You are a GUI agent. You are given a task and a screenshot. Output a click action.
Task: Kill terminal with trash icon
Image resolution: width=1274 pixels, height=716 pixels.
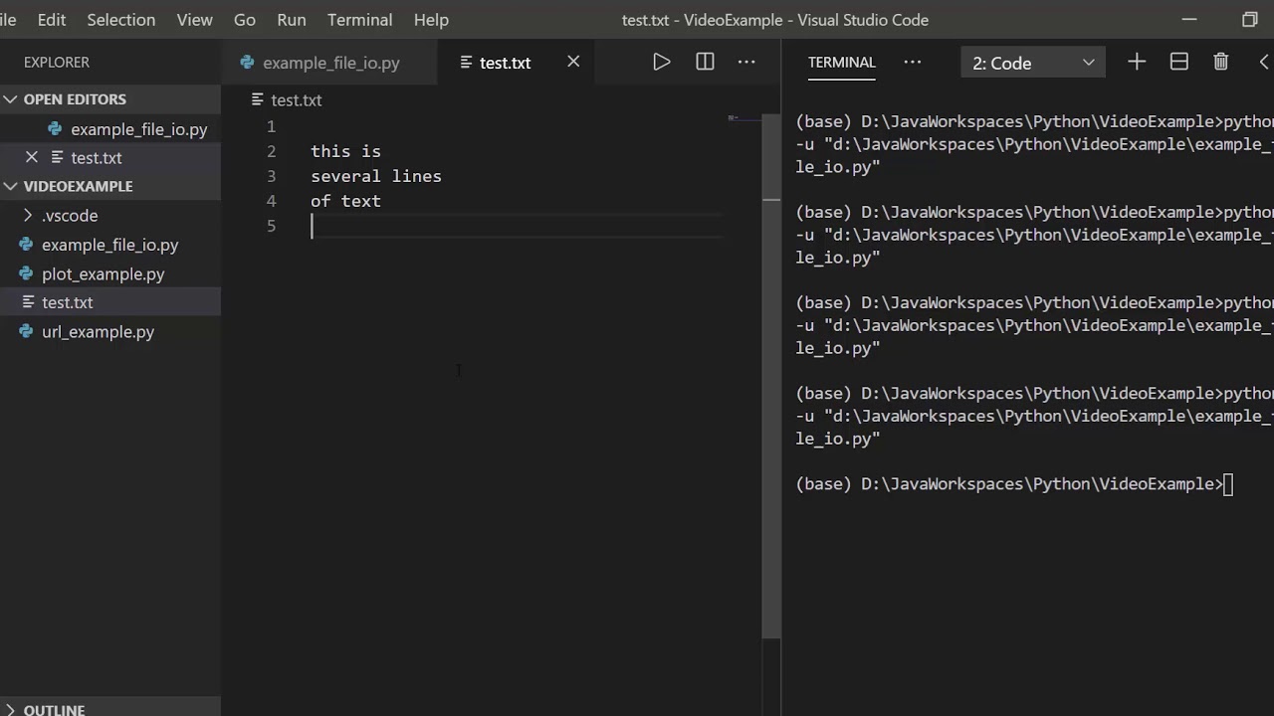click(1221, 62)
